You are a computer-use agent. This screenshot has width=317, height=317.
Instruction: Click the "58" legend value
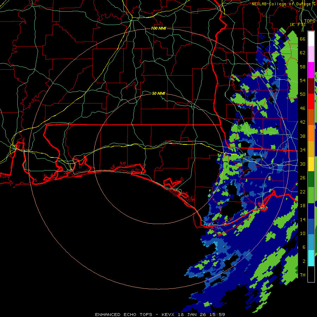click(303, 67)
